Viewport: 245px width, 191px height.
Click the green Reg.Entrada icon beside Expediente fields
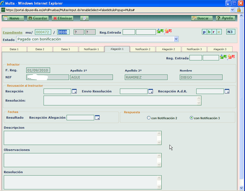[160, 31]
